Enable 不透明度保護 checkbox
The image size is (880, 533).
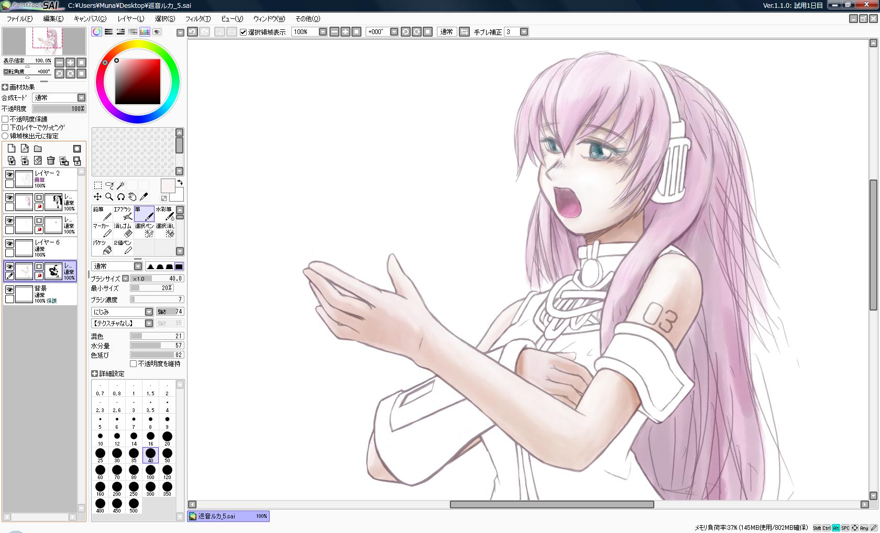pos(5,119)
